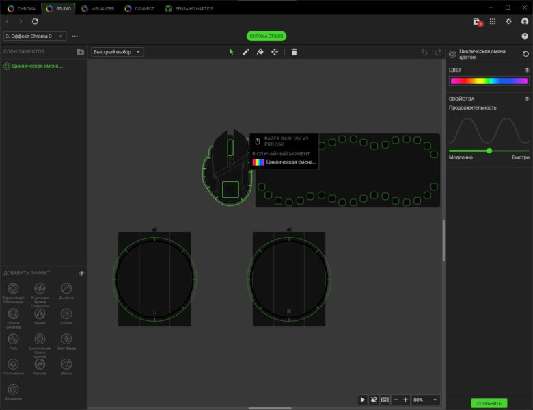Click the rainbow swatch in device tooltip
Viewport: 533px width, 410px height.
(258, 162)
